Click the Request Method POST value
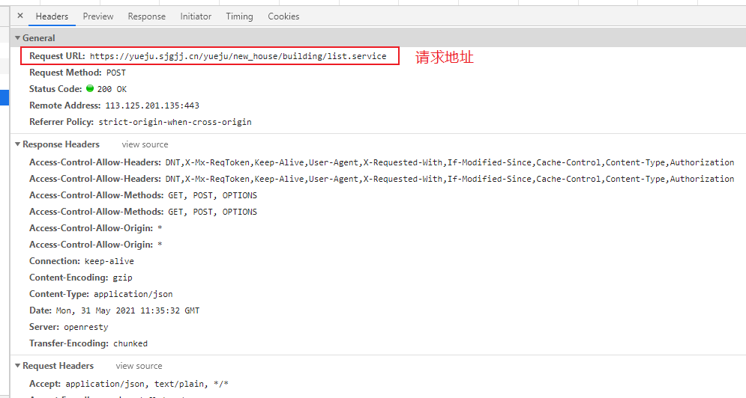The image size is (746, 398). [115, 73]
